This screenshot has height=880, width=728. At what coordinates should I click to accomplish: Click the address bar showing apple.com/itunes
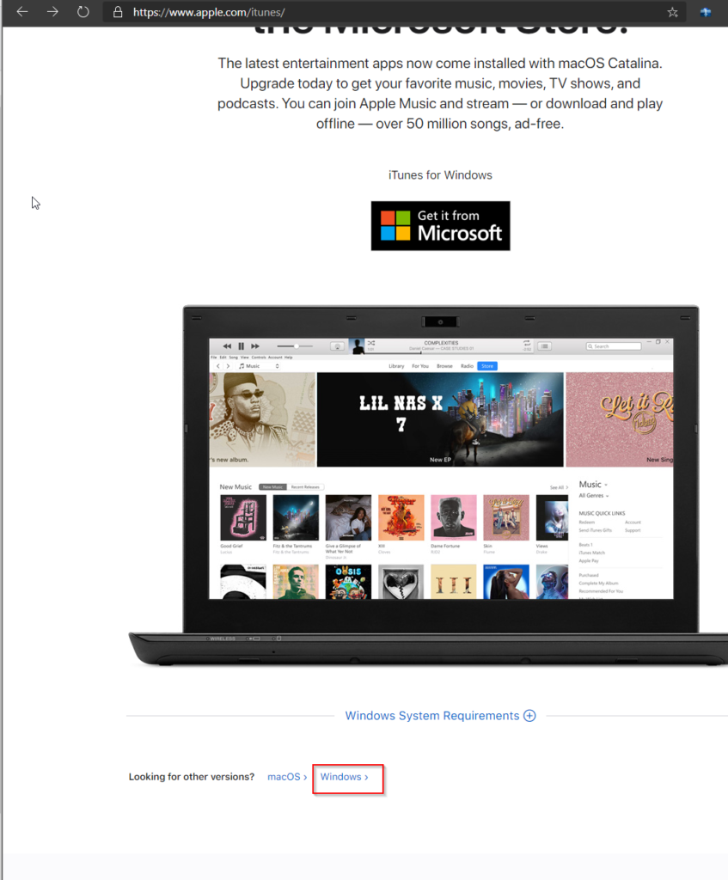(x=387, y=13)
